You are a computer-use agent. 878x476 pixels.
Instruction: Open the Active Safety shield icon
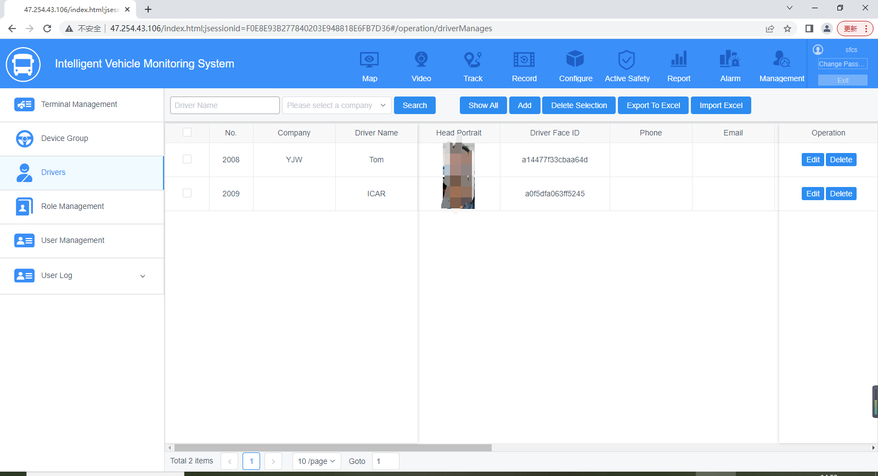[x=627, y=59]
